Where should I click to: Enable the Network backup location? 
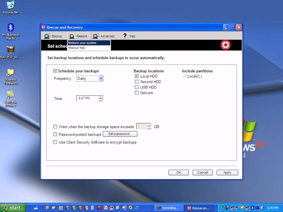(136, 93)
